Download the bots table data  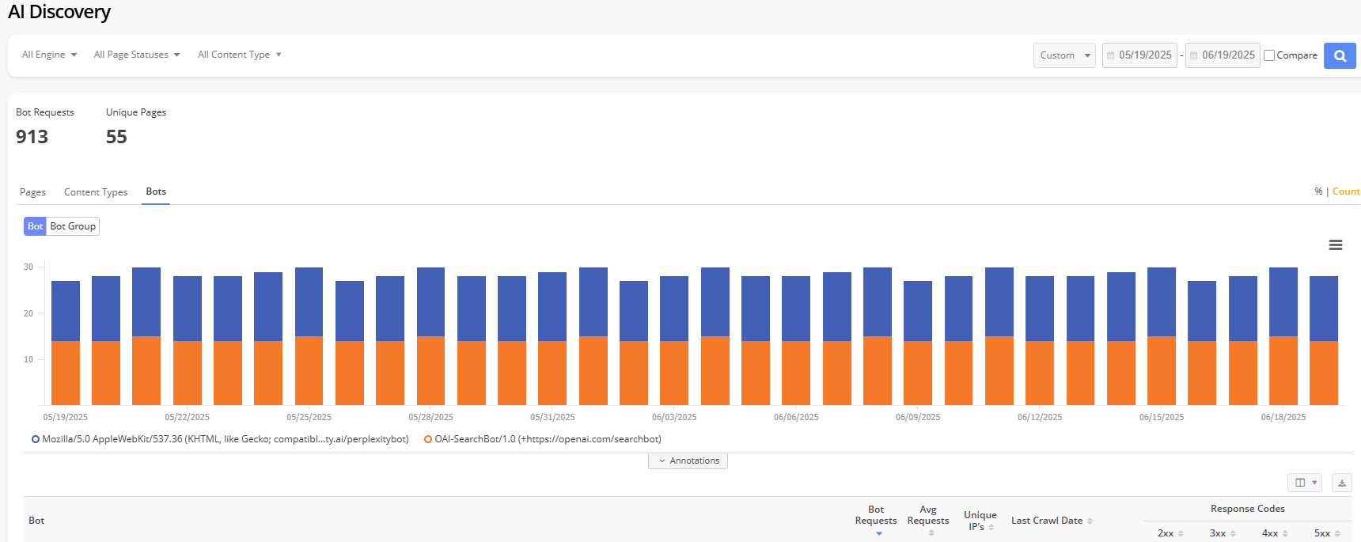coord(1341,483)
